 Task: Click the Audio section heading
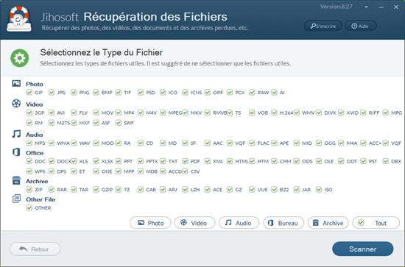coord(34,135)
